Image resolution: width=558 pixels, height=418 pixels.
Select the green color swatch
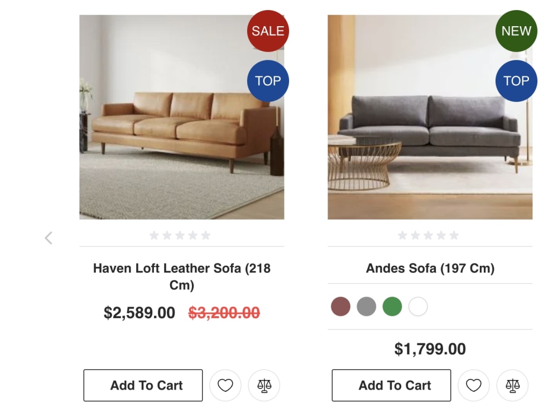392,307
